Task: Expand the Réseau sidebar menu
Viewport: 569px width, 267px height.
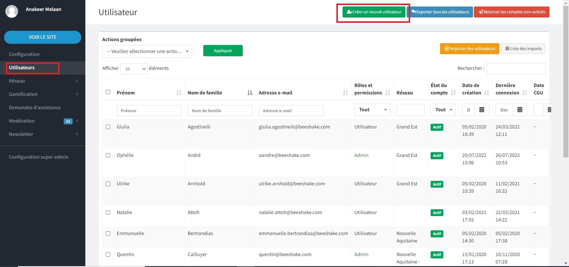Action: pyautogui.click(x=43, y=81)
